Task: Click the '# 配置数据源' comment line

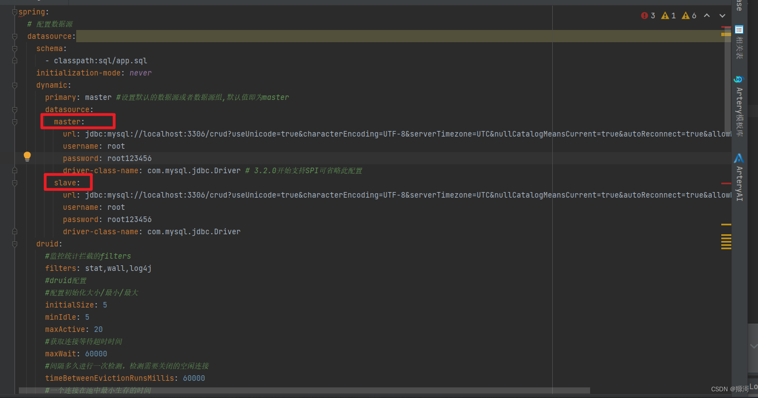Action: click(50, 24)
